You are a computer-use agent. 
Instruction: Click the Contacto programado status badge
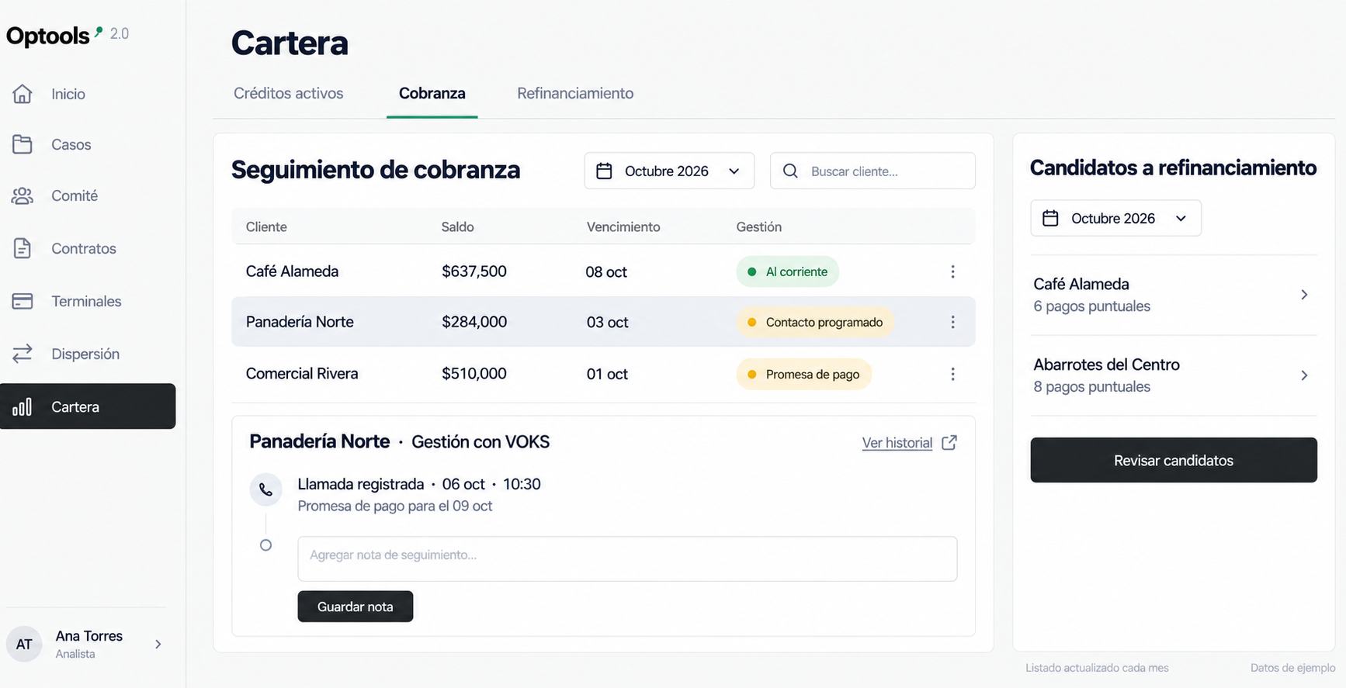tap(815, 322)
